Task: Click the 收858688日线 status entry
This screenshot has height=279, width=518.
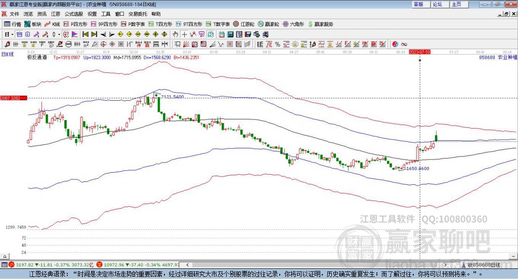Action: pyautogui.click(x=484, y=265)
